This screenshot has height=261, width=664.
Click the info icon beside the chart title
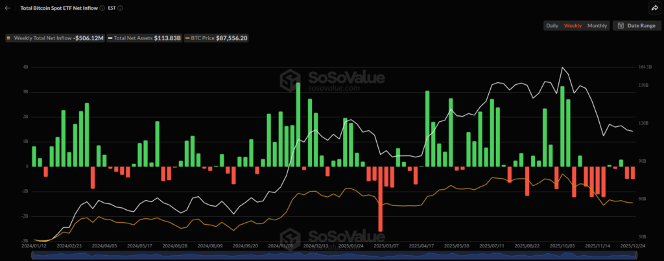point(102,8)
